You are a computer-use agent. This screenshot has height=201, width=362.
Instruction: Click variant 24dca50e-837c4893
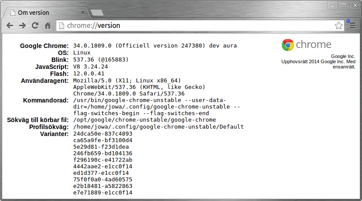103,133
